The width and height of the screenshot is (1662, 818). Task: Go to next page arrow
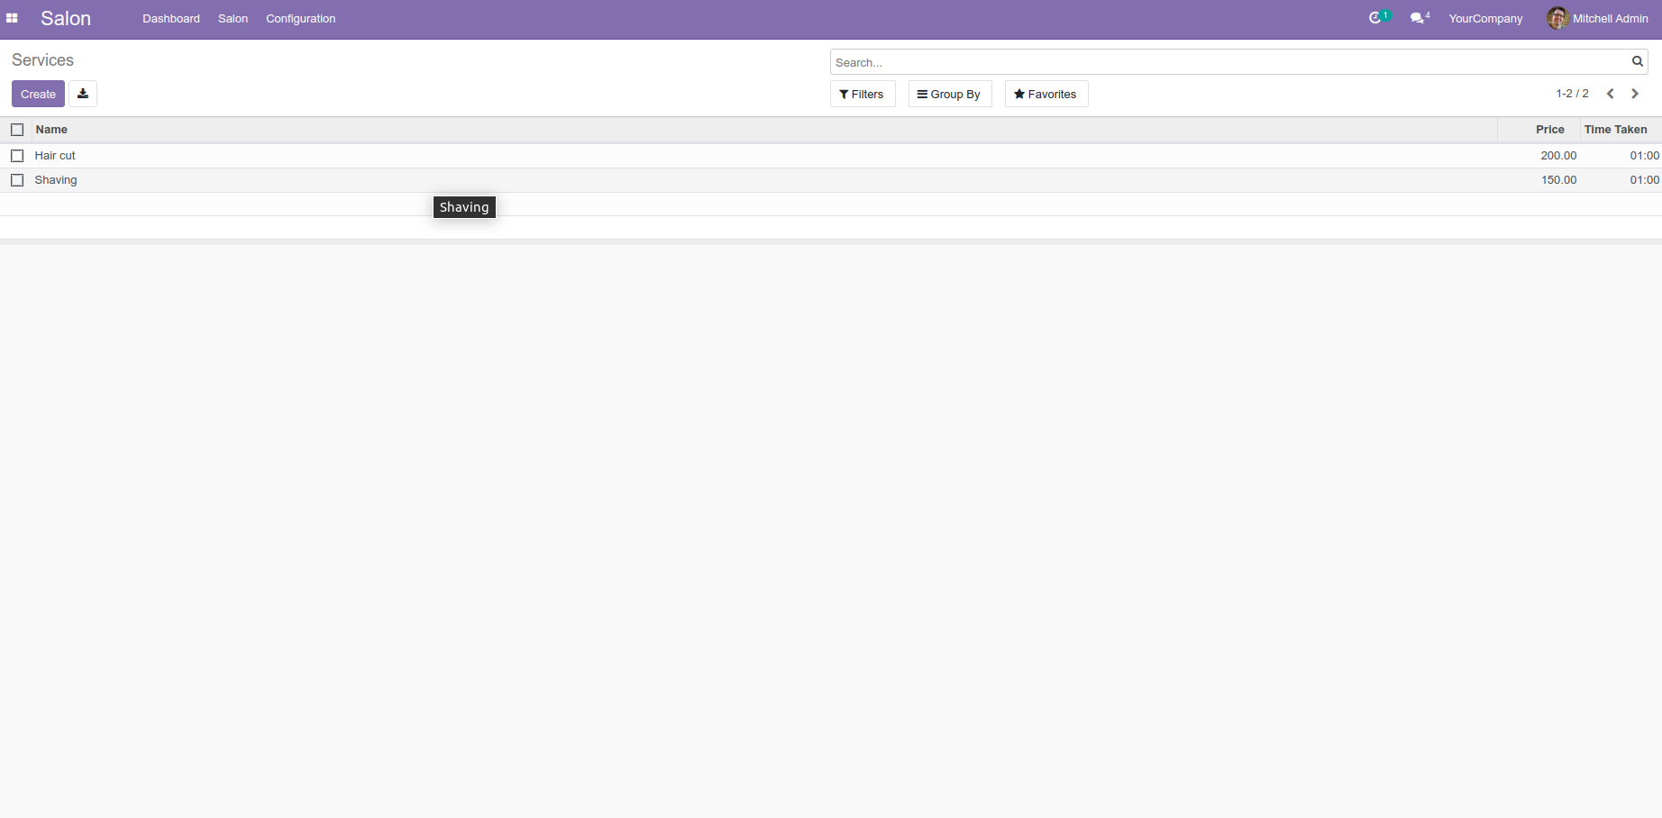[1635, 94]
